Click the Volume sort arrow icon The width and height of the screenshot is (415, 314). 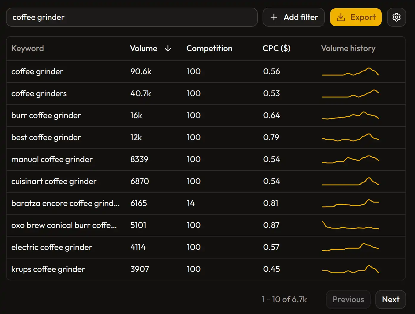pos(168,49)
